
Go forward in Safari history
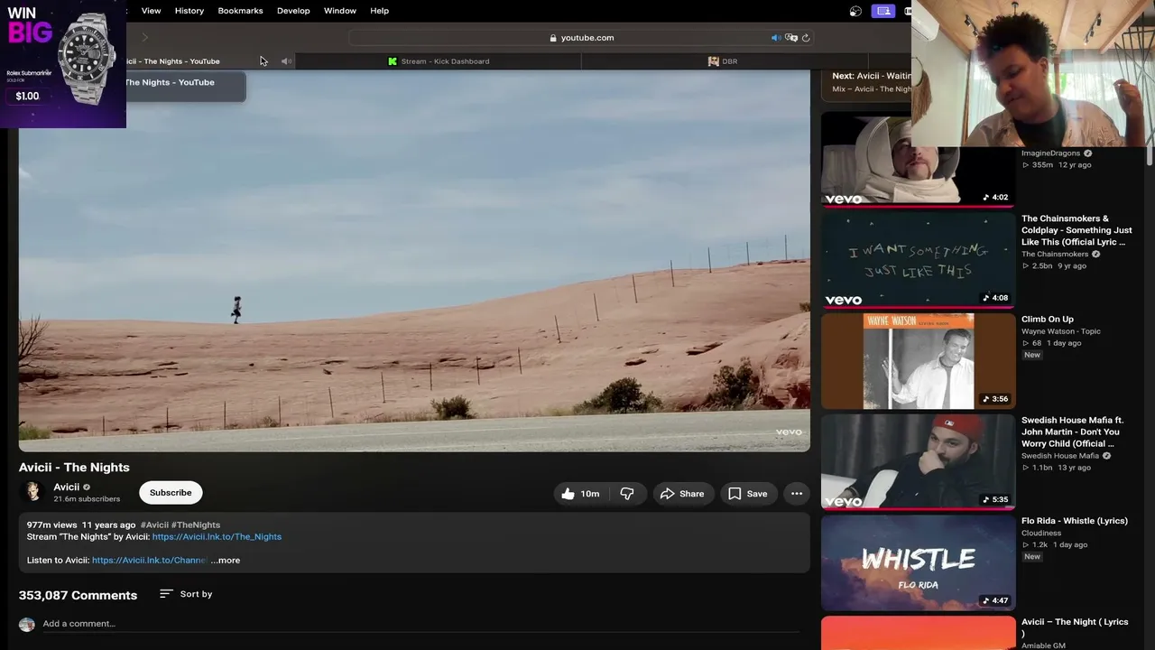[144, 38]
